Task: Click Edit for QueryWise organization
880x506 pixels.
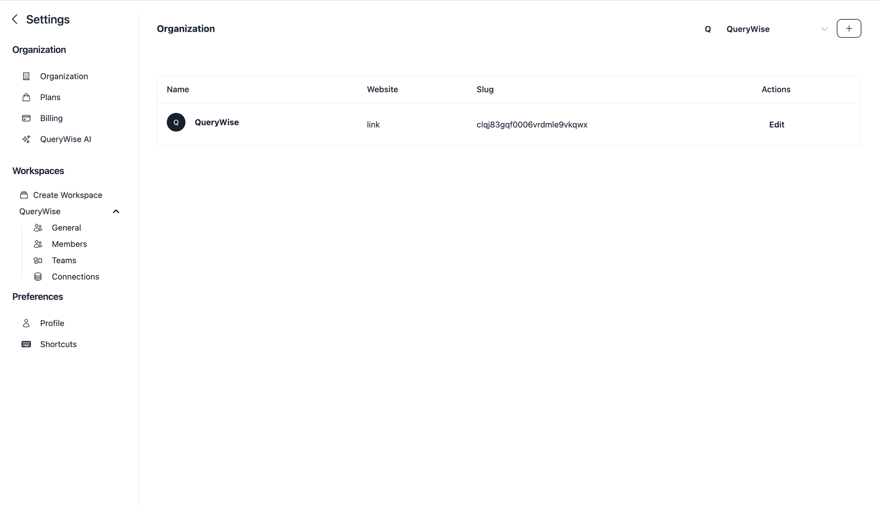Action: point(776,124)
